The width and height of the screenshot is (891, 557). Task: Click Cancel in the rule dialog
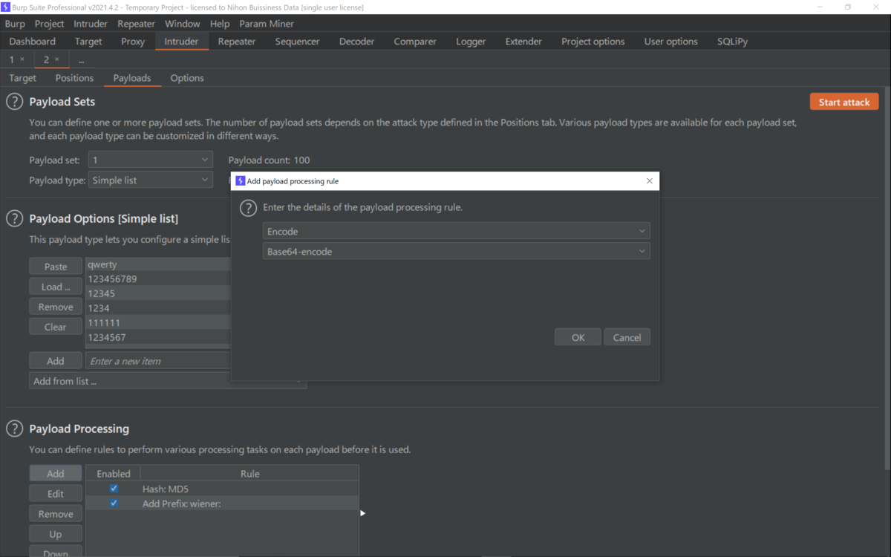click(x=627, y=337)
